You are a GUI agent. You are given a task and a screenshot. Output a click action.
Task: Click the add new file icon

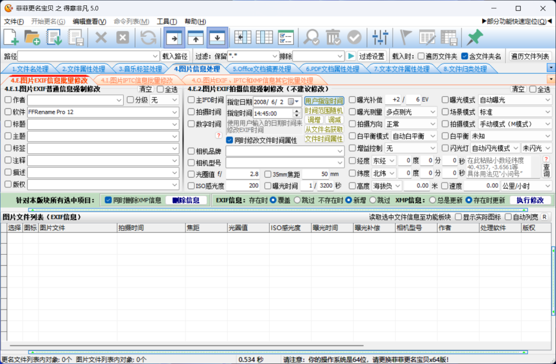pos(11,37)
